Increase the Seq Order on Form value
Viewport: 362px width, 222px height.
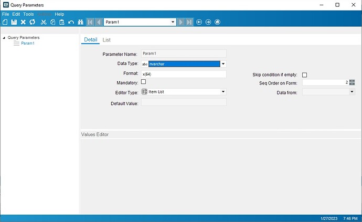tap(352, 81)
